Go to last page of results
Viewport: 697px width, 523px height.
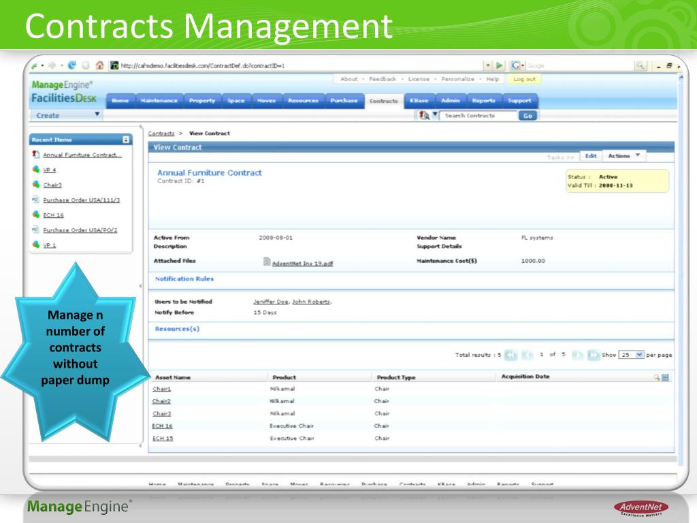point(593,354)
